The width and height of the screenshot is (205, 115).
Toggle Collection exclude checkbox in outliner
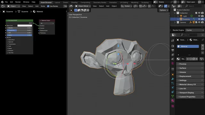tap(196, 13)
